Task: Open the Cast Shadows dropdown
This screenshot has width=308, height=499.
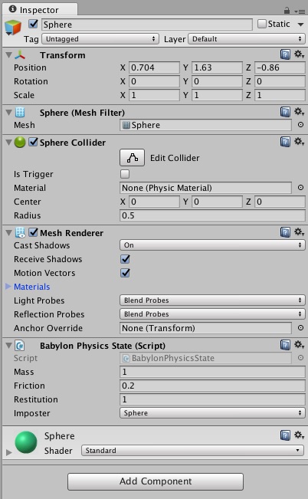Action: pyautogui.click(x=212, y=245)
